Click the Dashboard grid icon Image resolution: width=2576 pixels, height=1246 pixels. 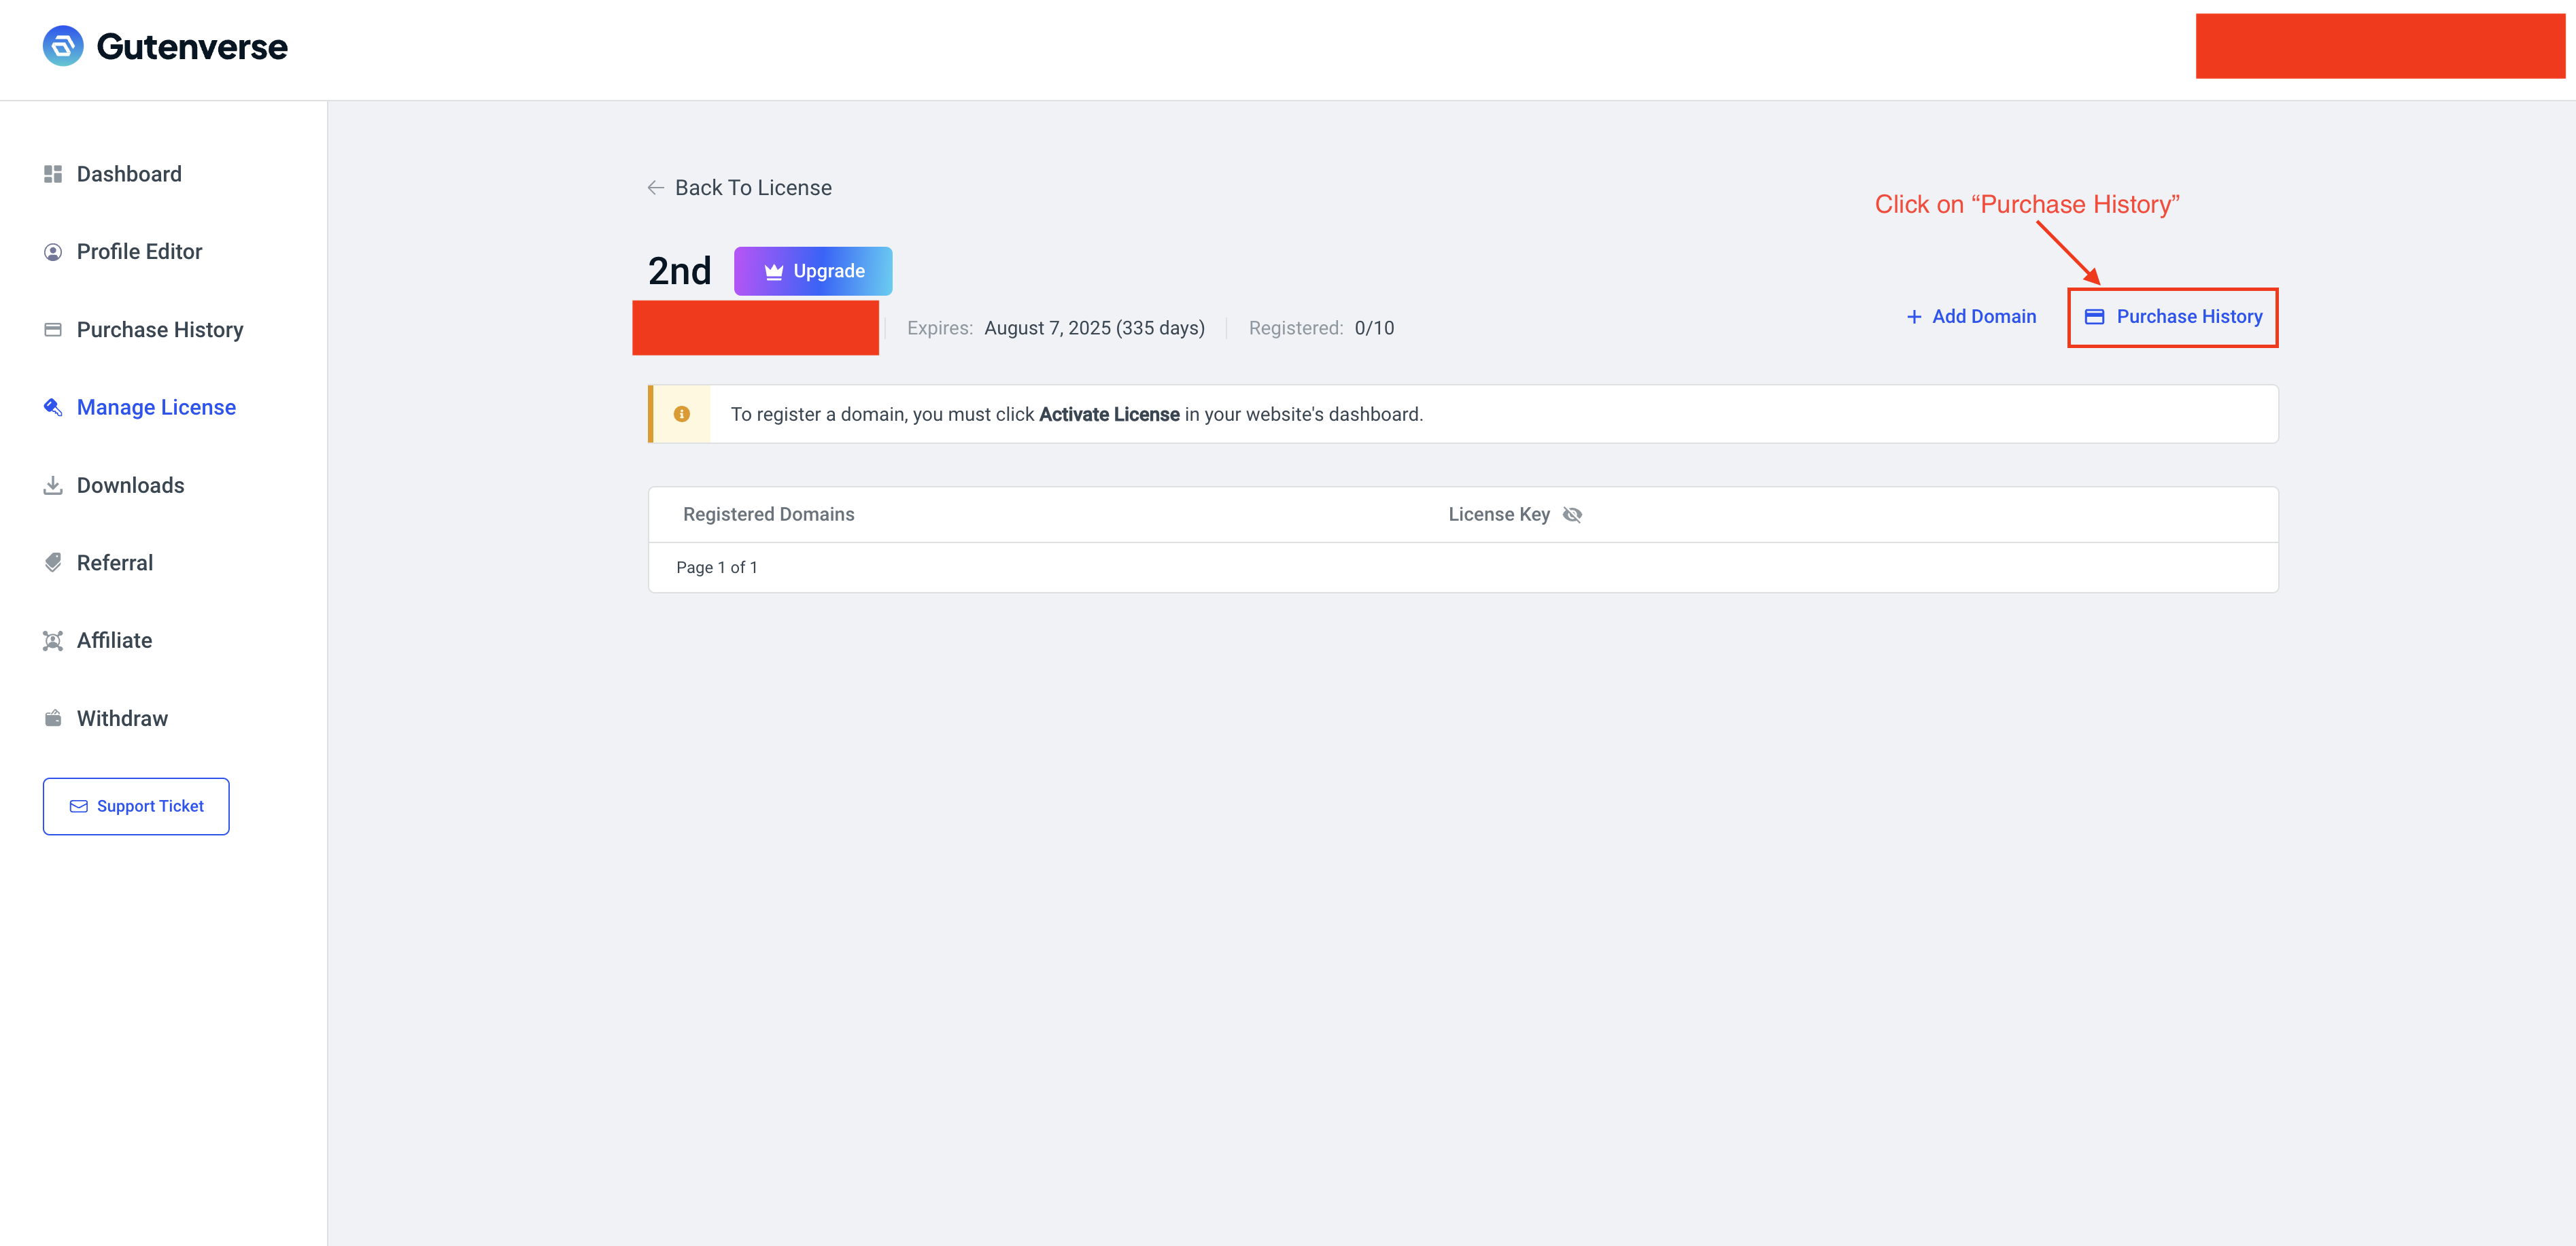point(53,174)
